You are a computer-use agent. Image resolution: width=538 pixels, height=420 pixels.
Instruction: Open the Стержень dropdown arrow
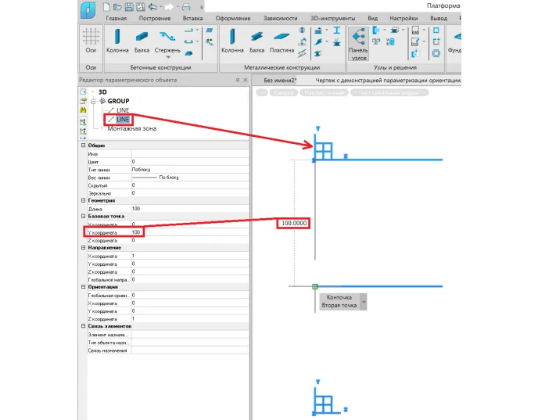point(168,57)
